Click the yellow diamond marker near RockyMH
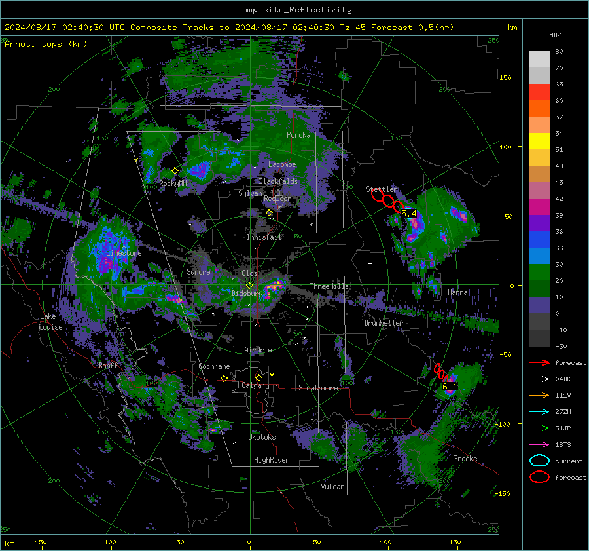Image resolution: width=589 pixels, height=551 pixels. point(175,171)
